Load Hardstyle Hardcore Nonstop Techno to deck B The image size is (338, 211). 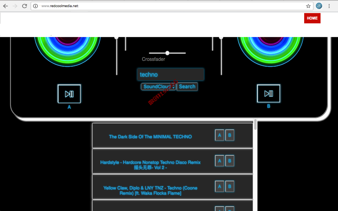pyautogui.click(x=229, y=161)
